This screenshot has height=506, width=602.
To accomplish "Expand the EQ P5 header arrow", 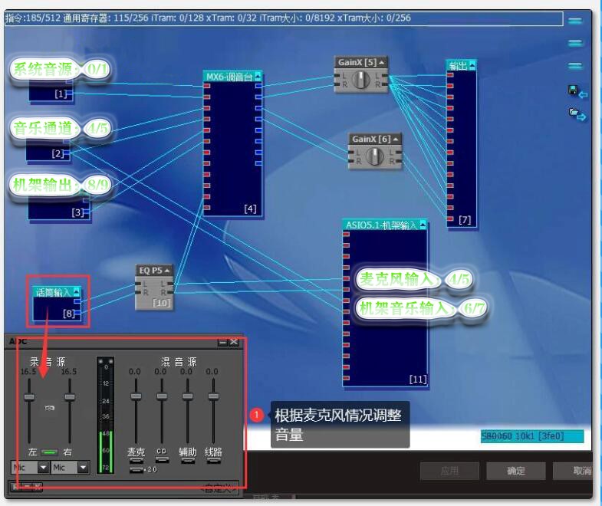I will [167, 271].
